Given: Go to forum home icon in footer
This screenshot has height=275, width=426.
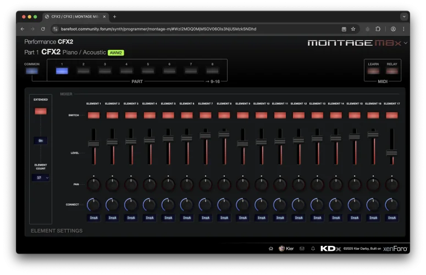Looking at the screenshot, I should click(x=271, y=249).
